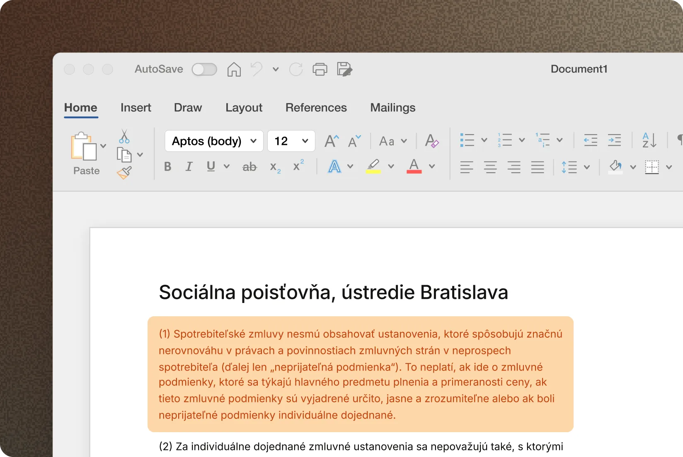Cut selection with the scissors icon
683x457 pixels.
click(124, 136)
